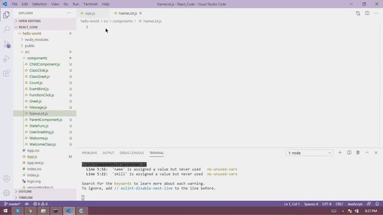Change line endings via CRLF

pyautogui.click(x=339, y=204)
